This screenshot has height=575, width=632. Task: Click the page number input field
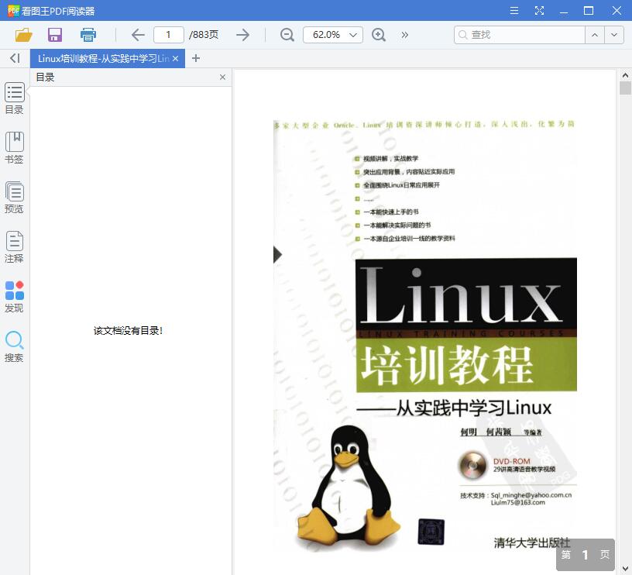(169, 35)
